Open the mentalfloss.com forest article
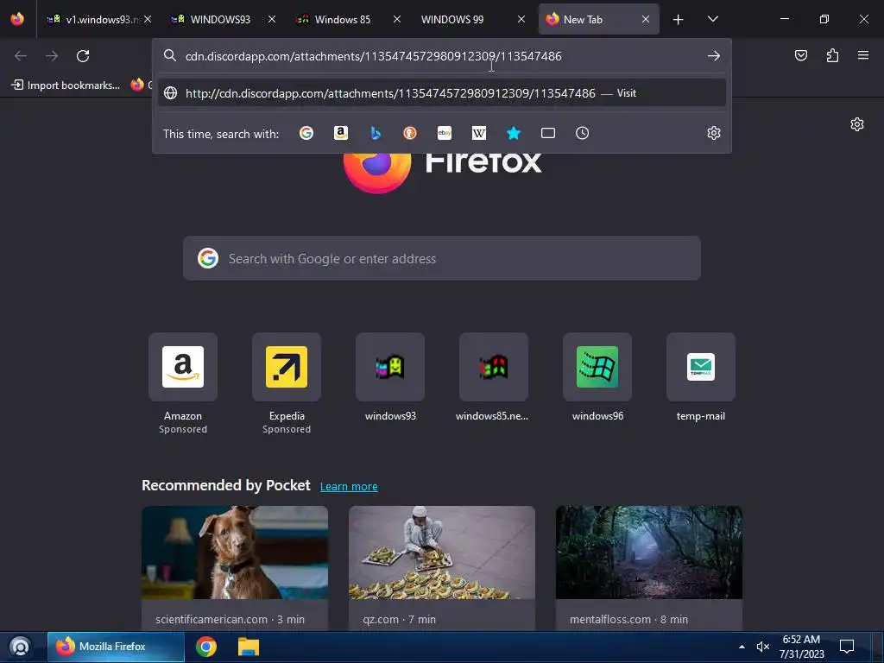 point(649,568)
